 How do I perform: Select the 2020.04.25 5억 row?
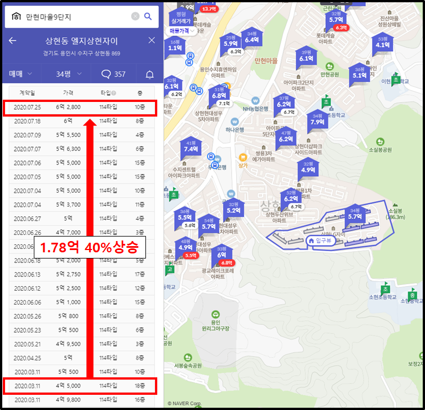82,358
